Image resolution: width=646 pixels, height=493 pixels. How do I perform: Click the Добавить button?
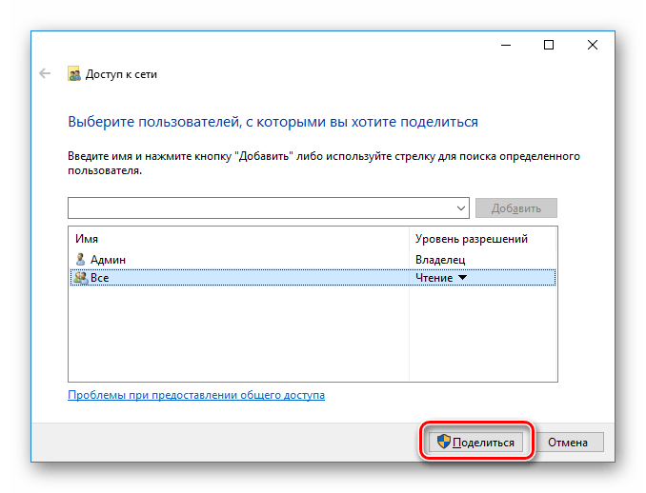[x=515, y=208]
